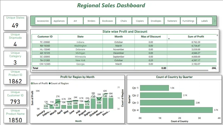Select customer RB-19360 cell
Image resolution: width=223 pixels, height=125 pixels.
[45, 46]
